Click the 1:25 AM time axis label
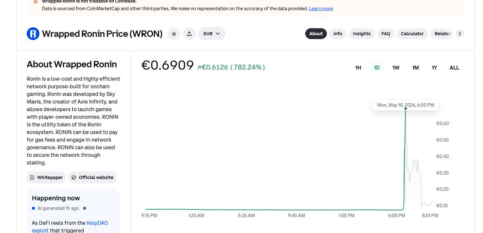The image size is (483, 233). point(196,216)
